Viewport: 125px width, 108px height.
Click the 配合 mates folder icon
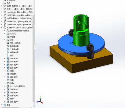coord(5,105)
